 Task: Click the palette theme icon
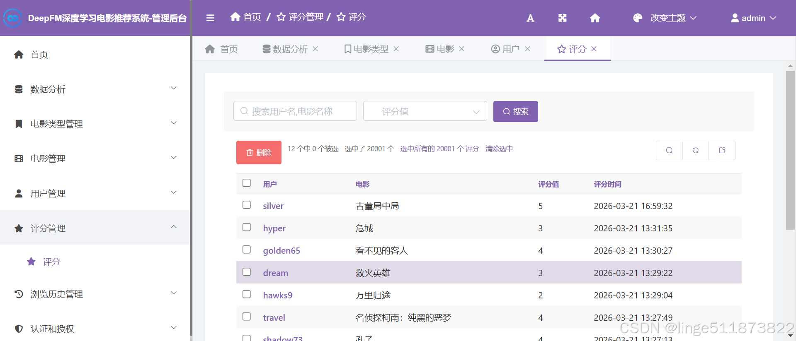(638, 18)
